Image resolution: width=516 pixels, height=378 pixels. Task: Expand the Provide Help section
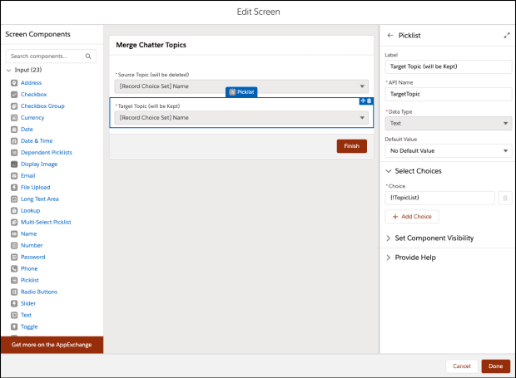(389, 258)
